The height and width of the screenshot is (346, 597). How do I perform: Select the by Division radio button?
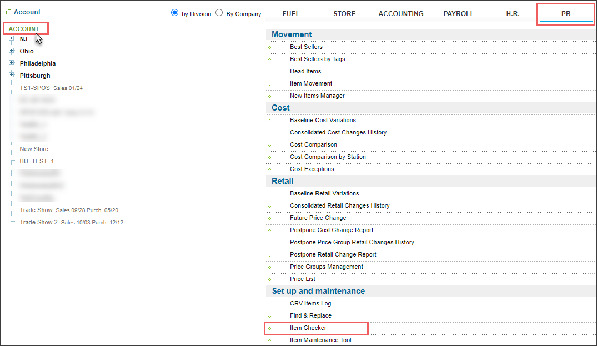pyautogui.click(x=175, y=13)
